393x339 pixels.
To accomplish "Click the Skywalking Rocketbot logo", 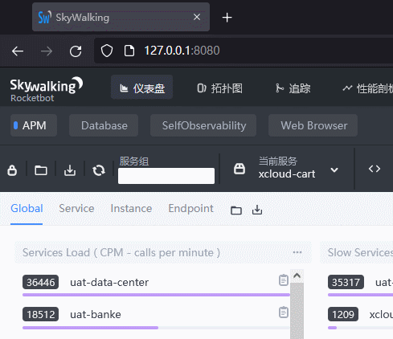I will pos(46,89).
